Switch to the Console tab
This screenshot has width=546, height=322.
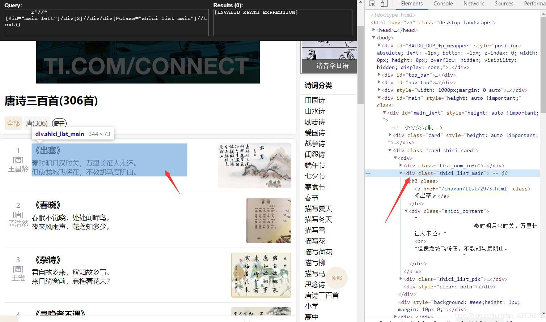[443, 4]
